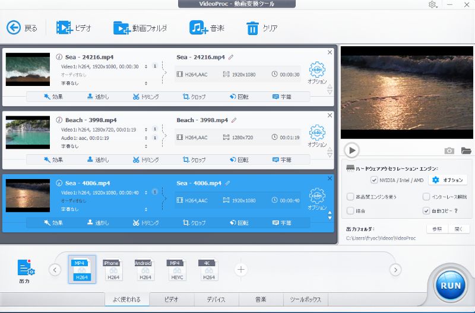Show info for Sea - 24216.mp4
475x313 pixels.
59,57
